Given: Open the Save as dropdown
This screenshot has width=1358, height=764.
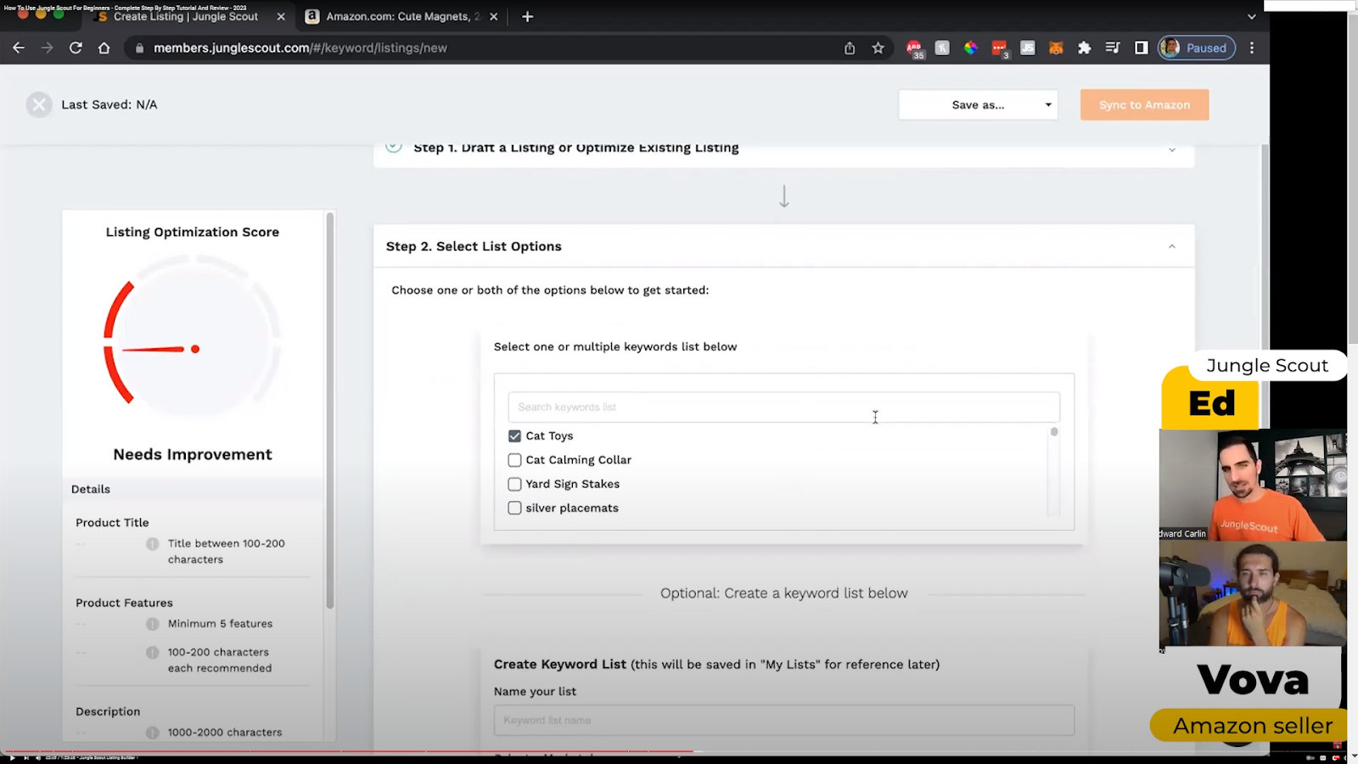Looking at the screenshot, I should (978, 104).
